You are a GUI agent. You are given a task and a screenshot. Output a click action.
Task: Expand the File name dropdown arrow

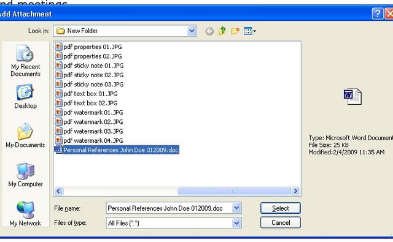[236, 208]
